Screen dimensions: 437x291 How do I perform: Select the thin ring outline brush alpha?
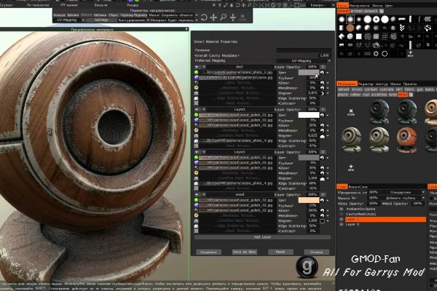pyautogui.click(x=385, y=54)
